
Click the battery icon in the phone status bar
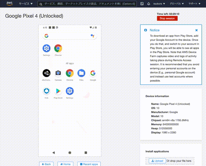[x=96, y=27]
